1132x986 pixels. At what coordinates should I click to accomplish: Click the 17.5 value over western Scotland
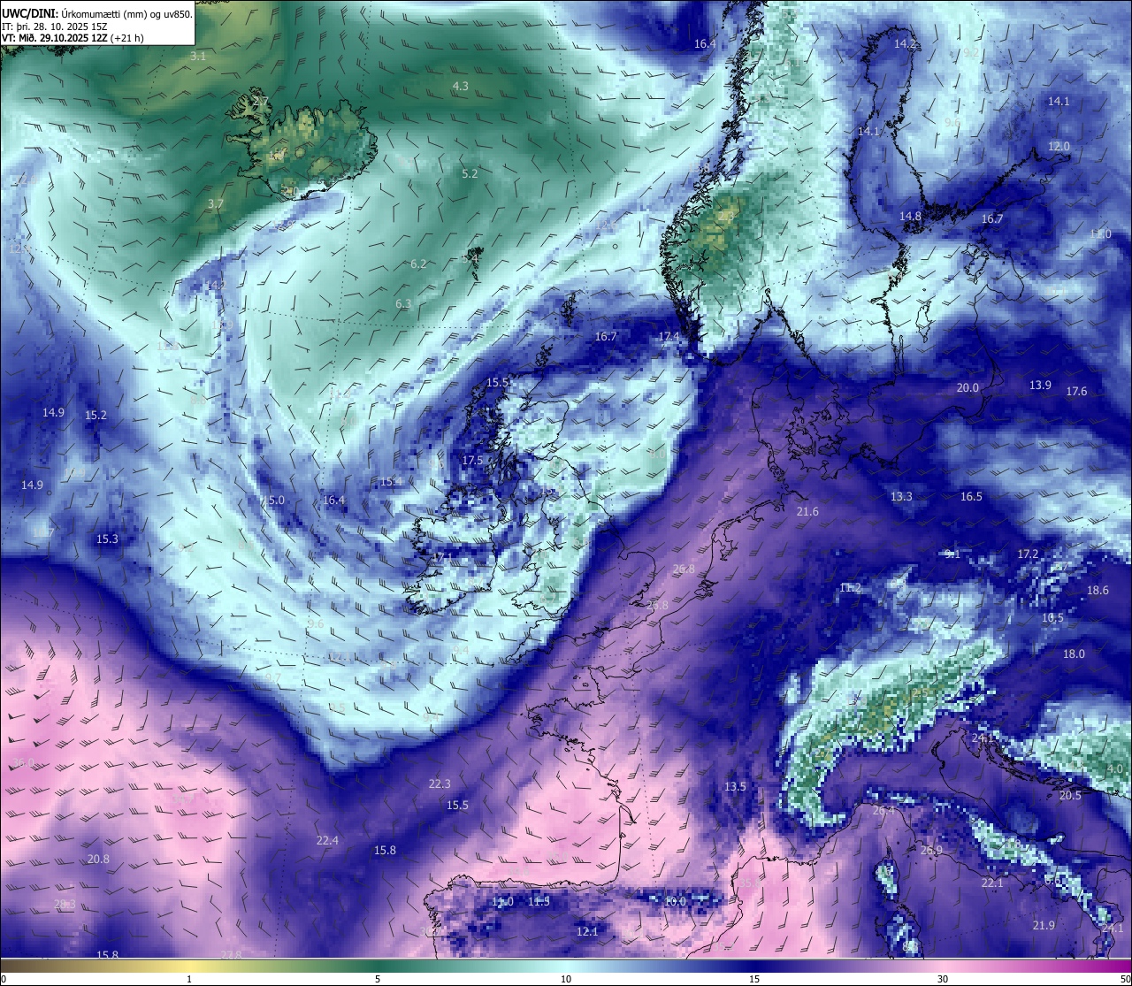(x=472, y=460)
